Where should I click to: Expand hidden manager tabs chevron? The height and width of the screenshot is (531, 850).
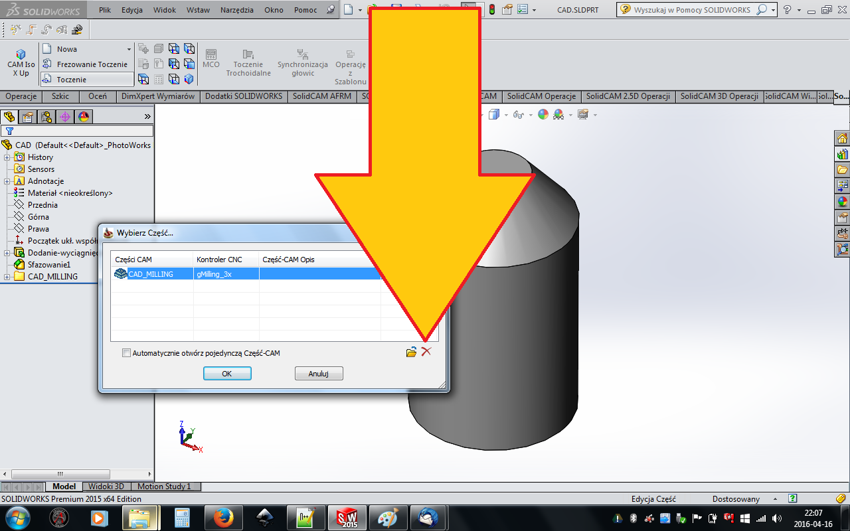(x=147, y=117)
